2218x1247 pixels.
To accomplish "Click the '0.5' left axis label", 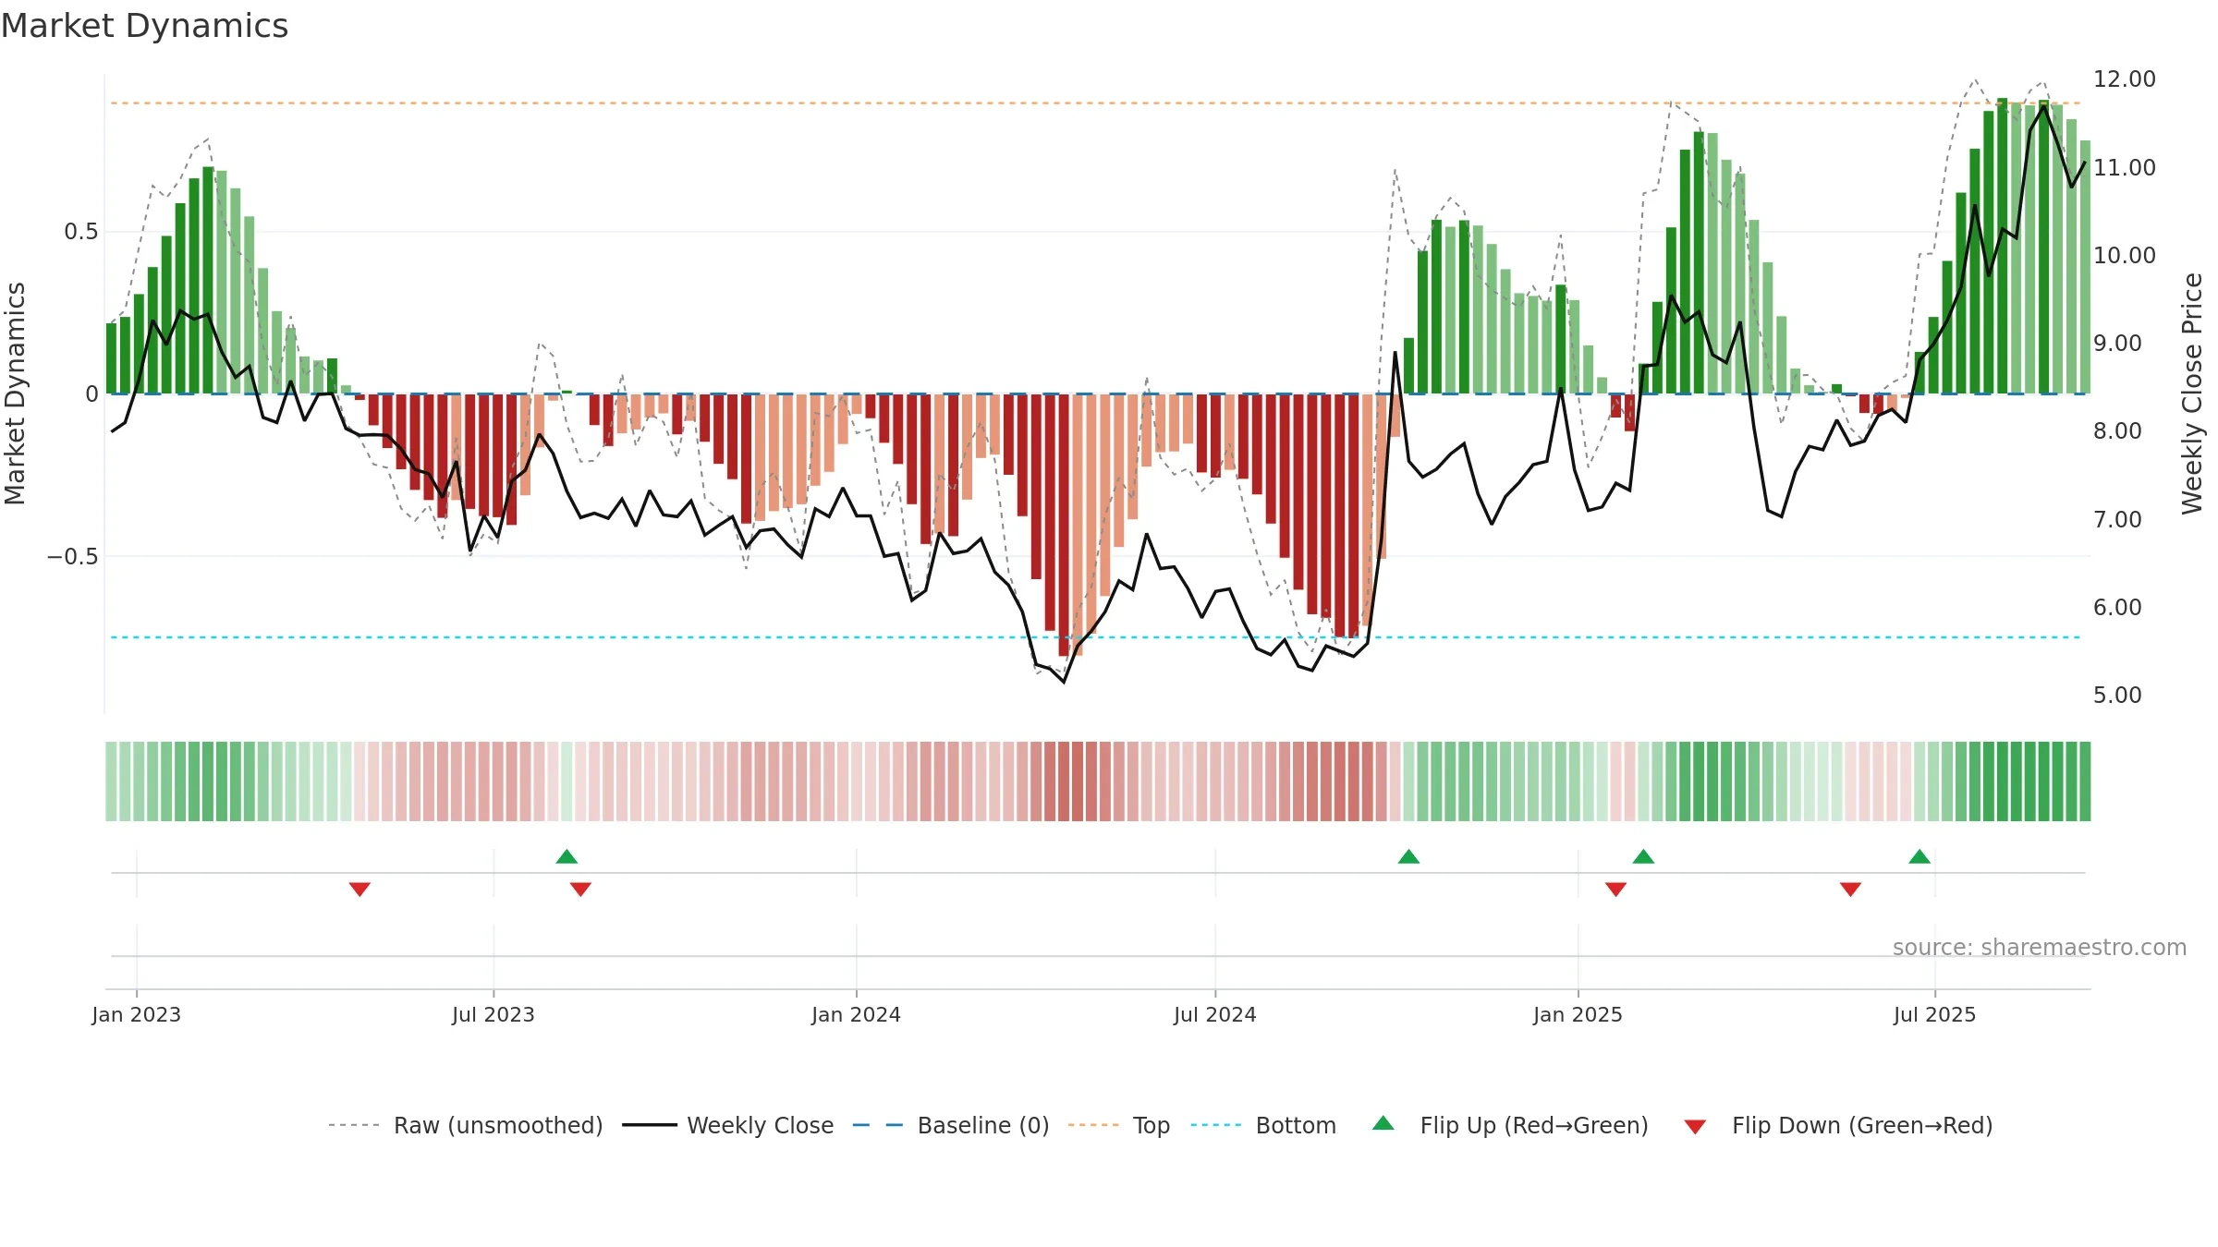I will (80, 232).
